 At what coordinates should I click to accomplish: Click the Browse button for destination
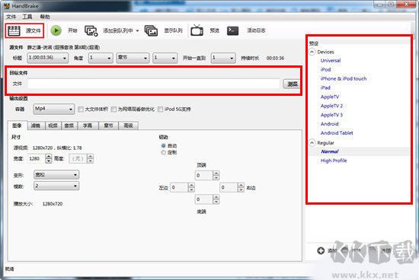[292, 84]
